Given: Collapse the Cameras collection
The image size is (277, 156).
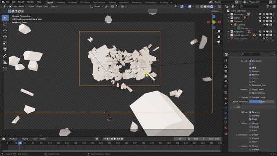Looking at the screenshot, I should pos(228,21).
